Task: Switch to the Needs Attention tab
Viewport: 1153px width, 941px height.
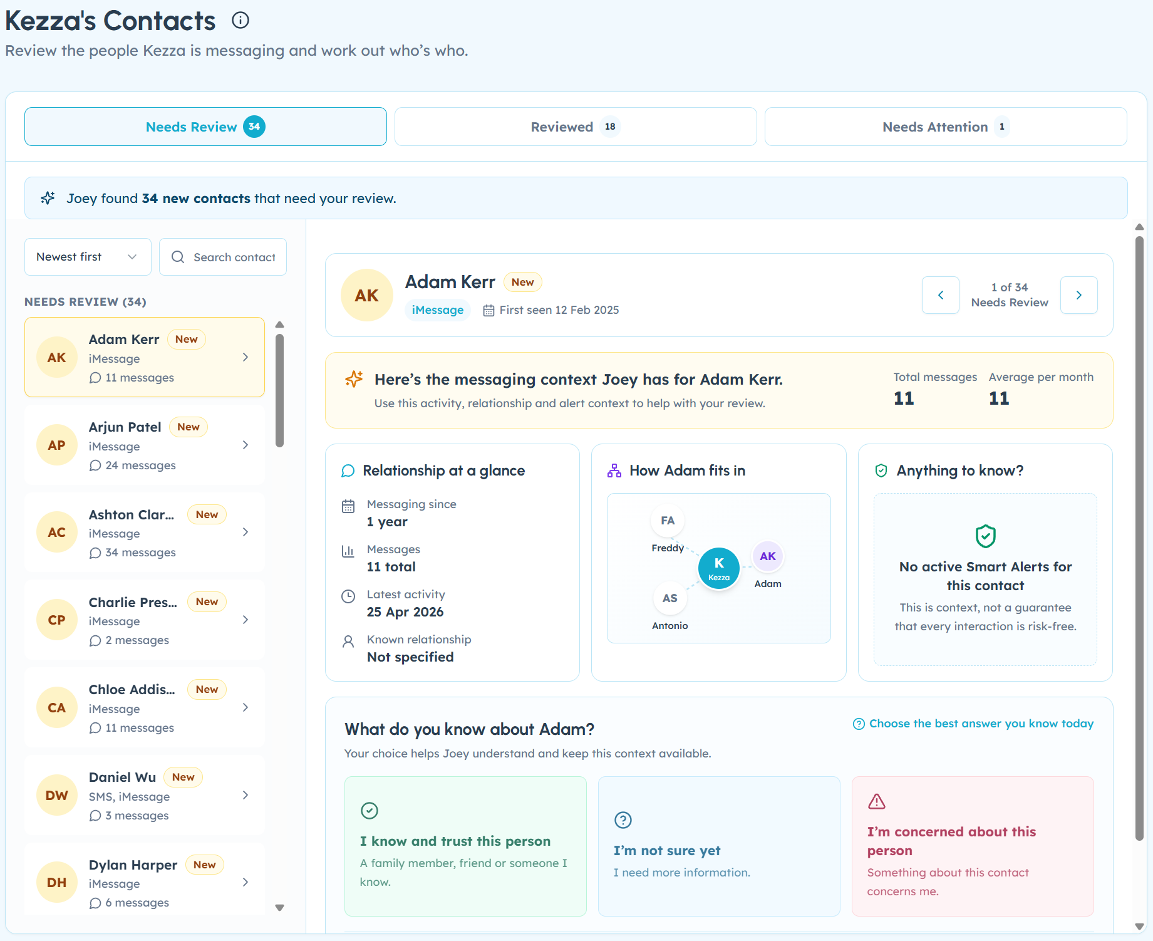Action: pos(946,127)
